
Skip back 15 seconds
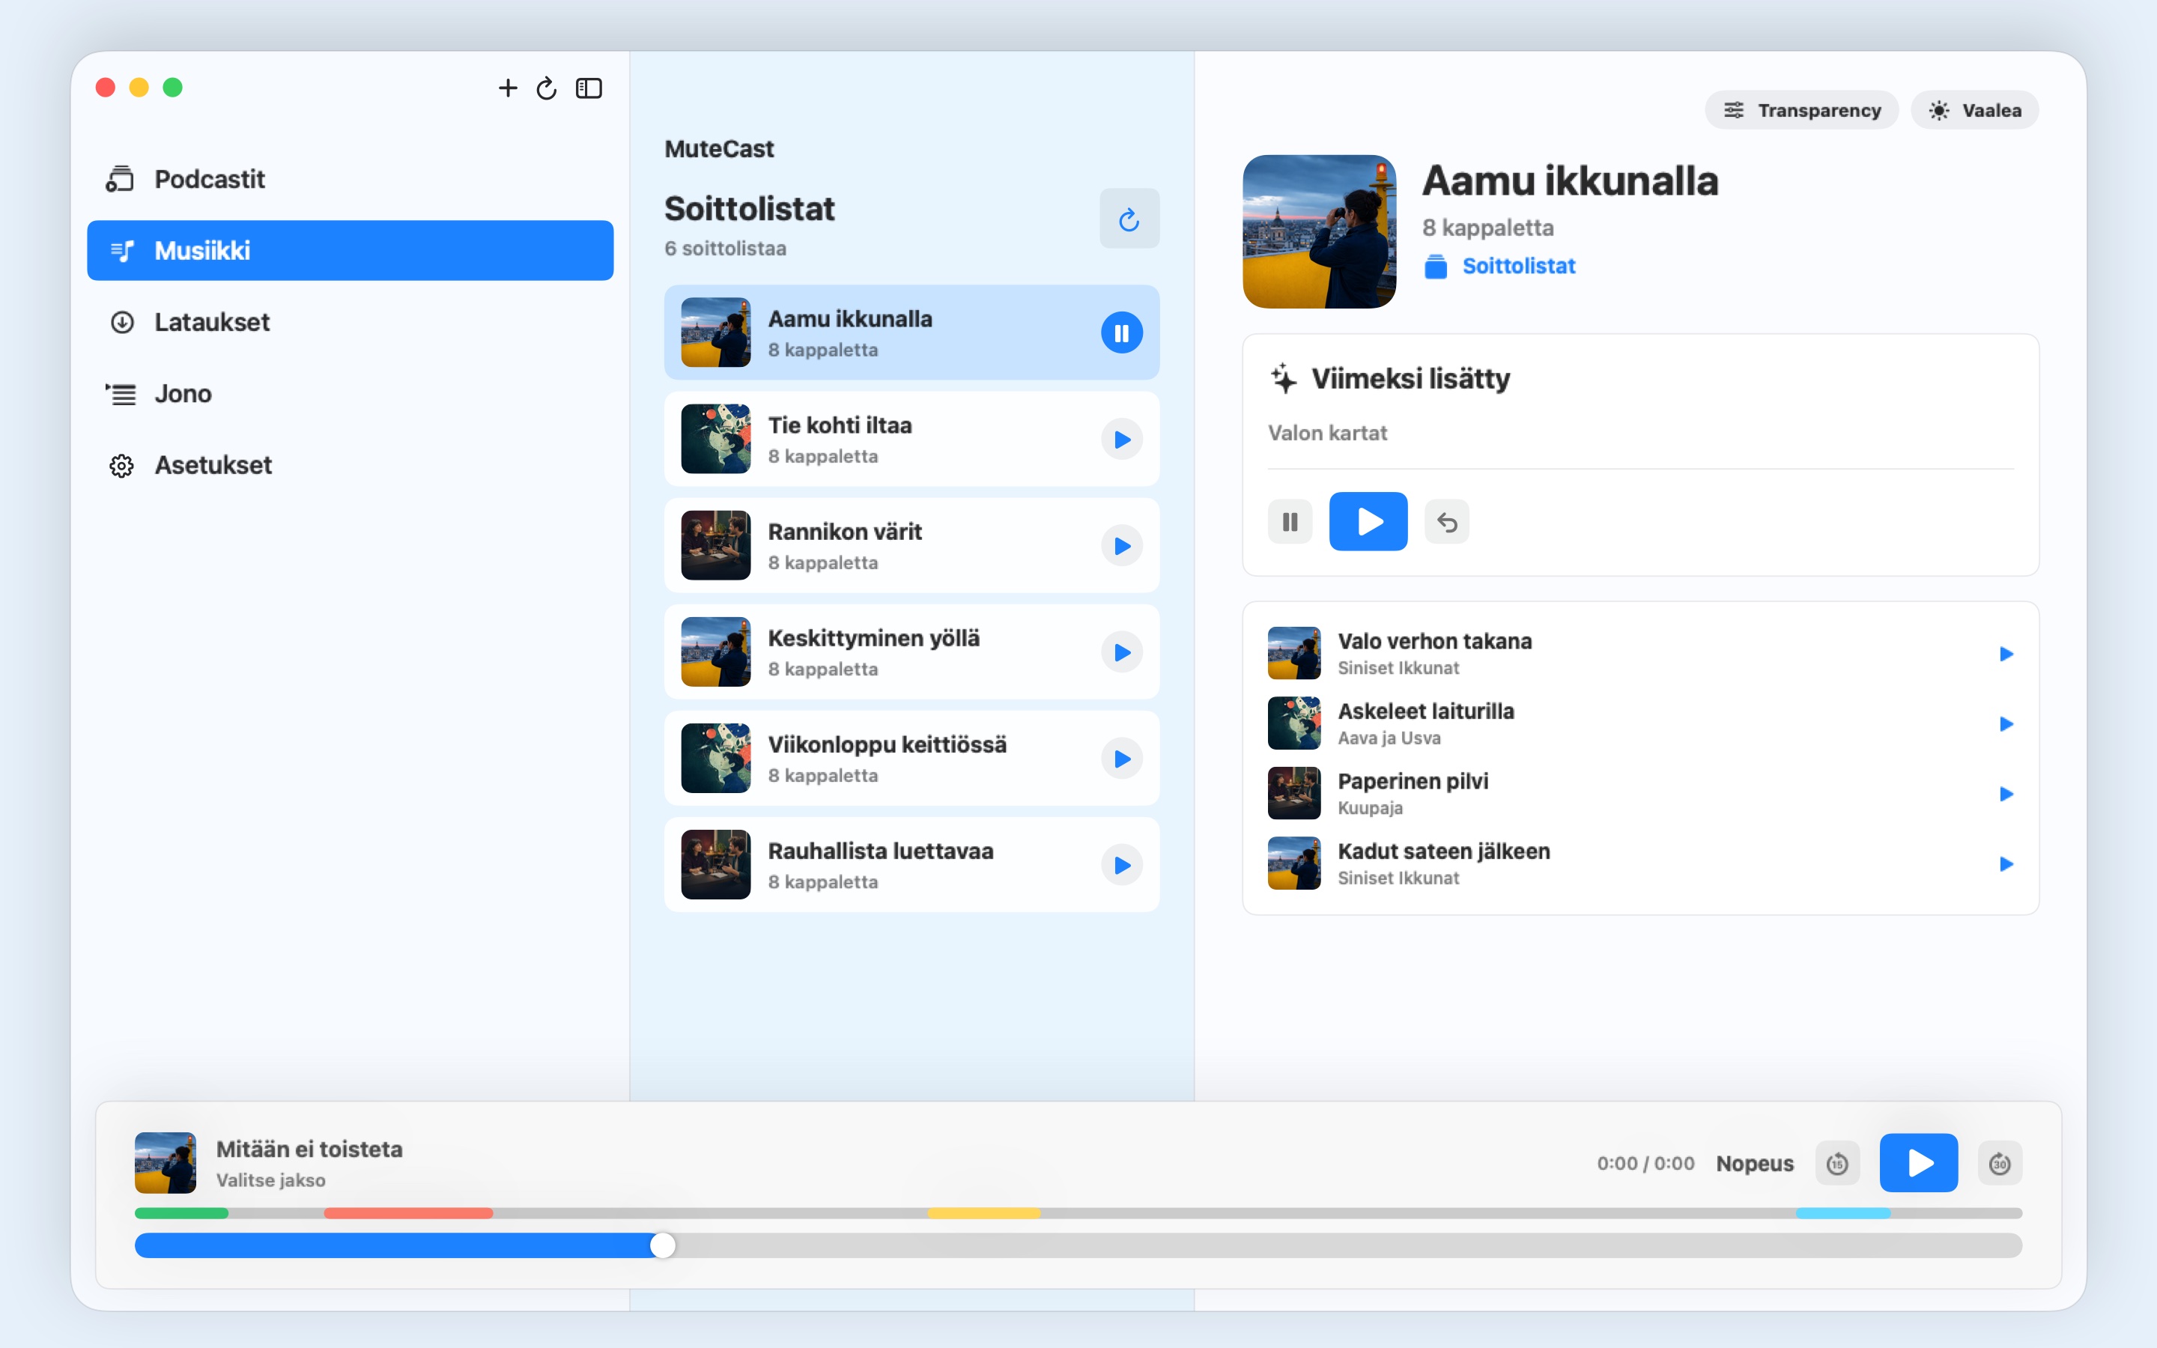click(1837, 1164)
